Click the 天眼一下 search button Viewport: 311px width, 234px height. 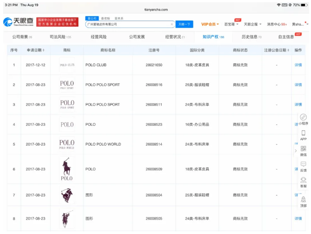coord(184,24)
